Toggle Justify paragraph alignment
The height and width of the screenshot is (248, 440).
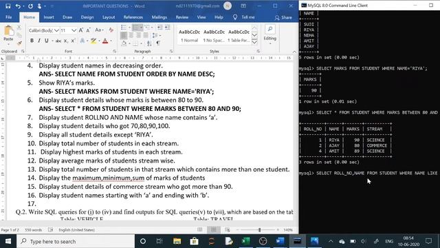(x=146, y=35)
